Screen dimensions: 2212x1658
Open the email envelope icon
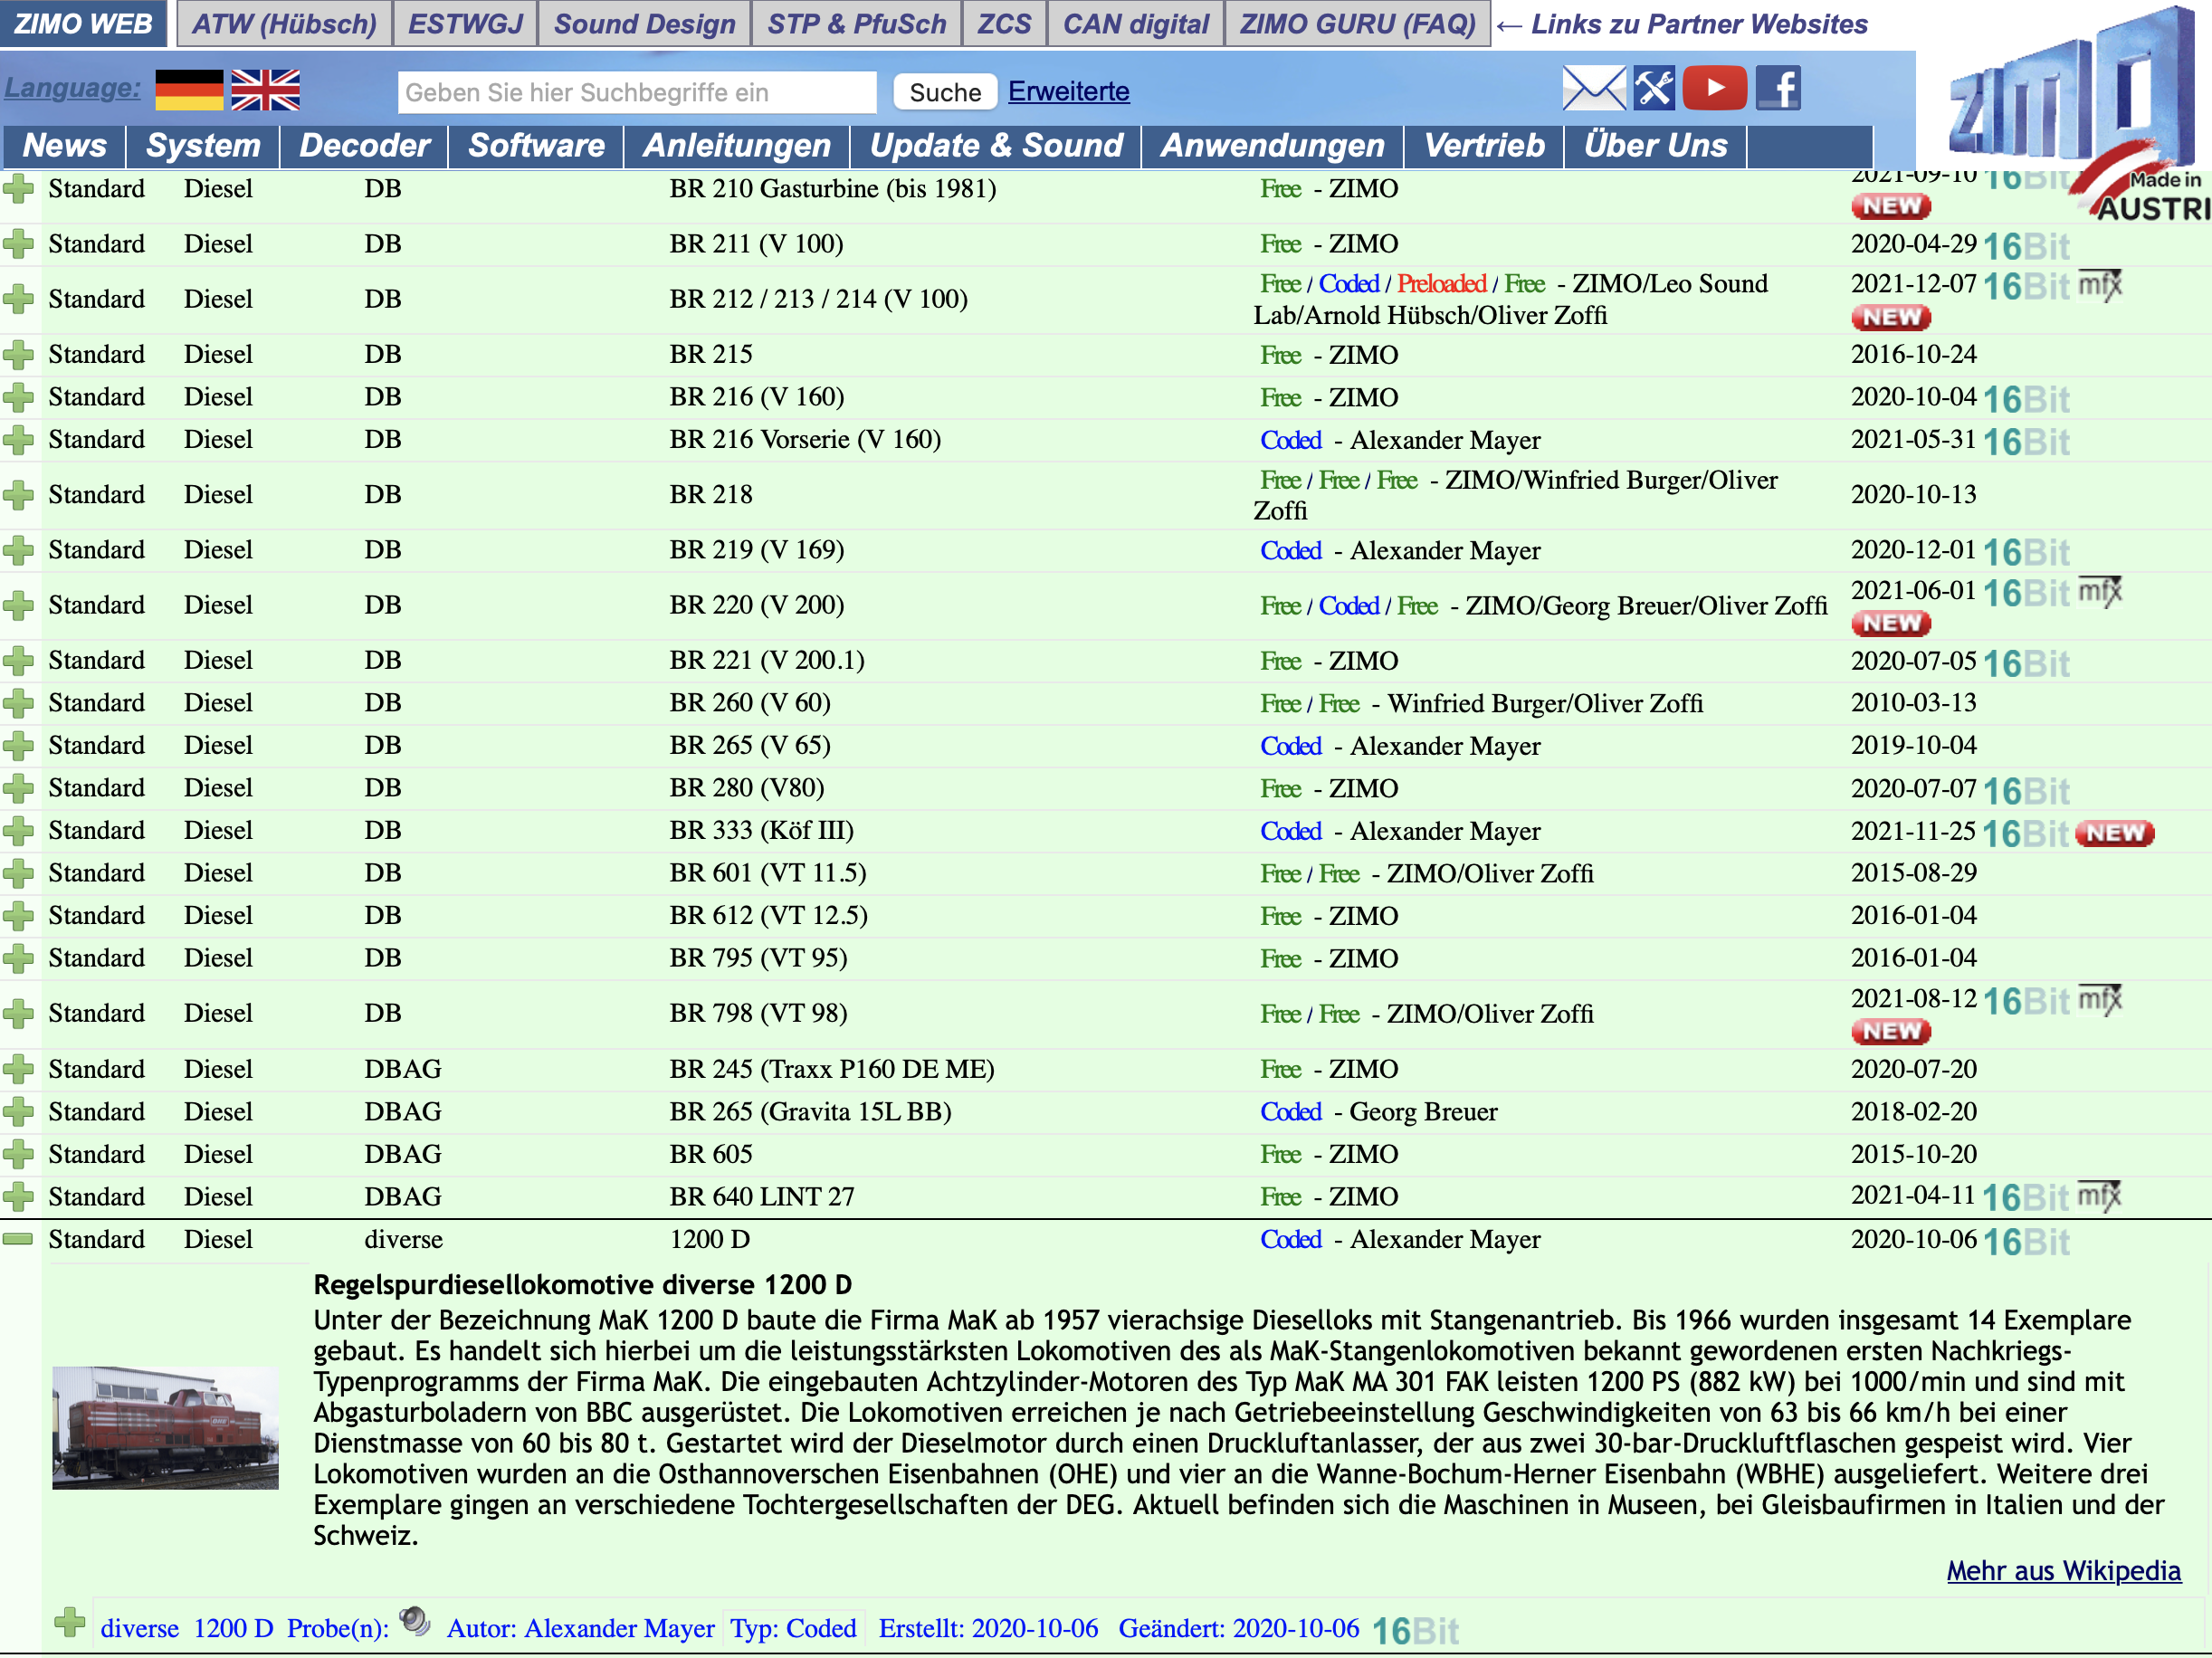click(1594, 89)
